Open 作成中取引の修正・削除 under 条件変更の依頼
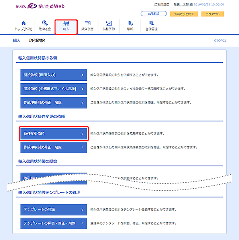 tap(54, 147)
